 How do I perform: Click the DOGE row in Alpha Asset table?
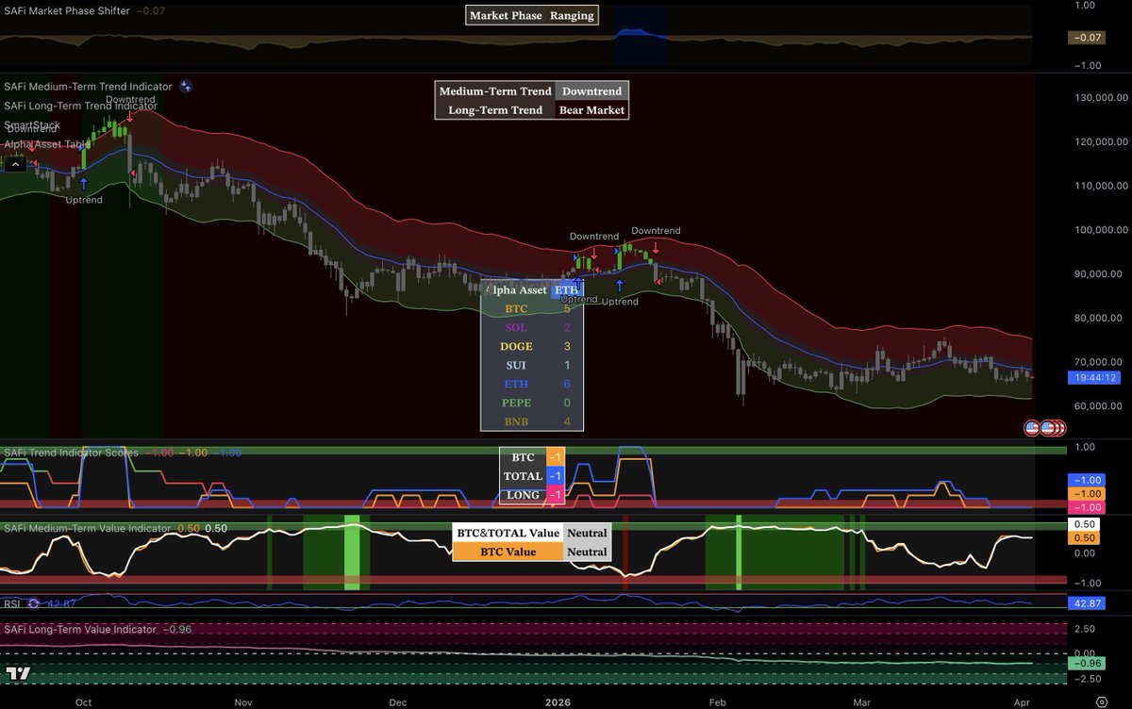coord(532,346)
